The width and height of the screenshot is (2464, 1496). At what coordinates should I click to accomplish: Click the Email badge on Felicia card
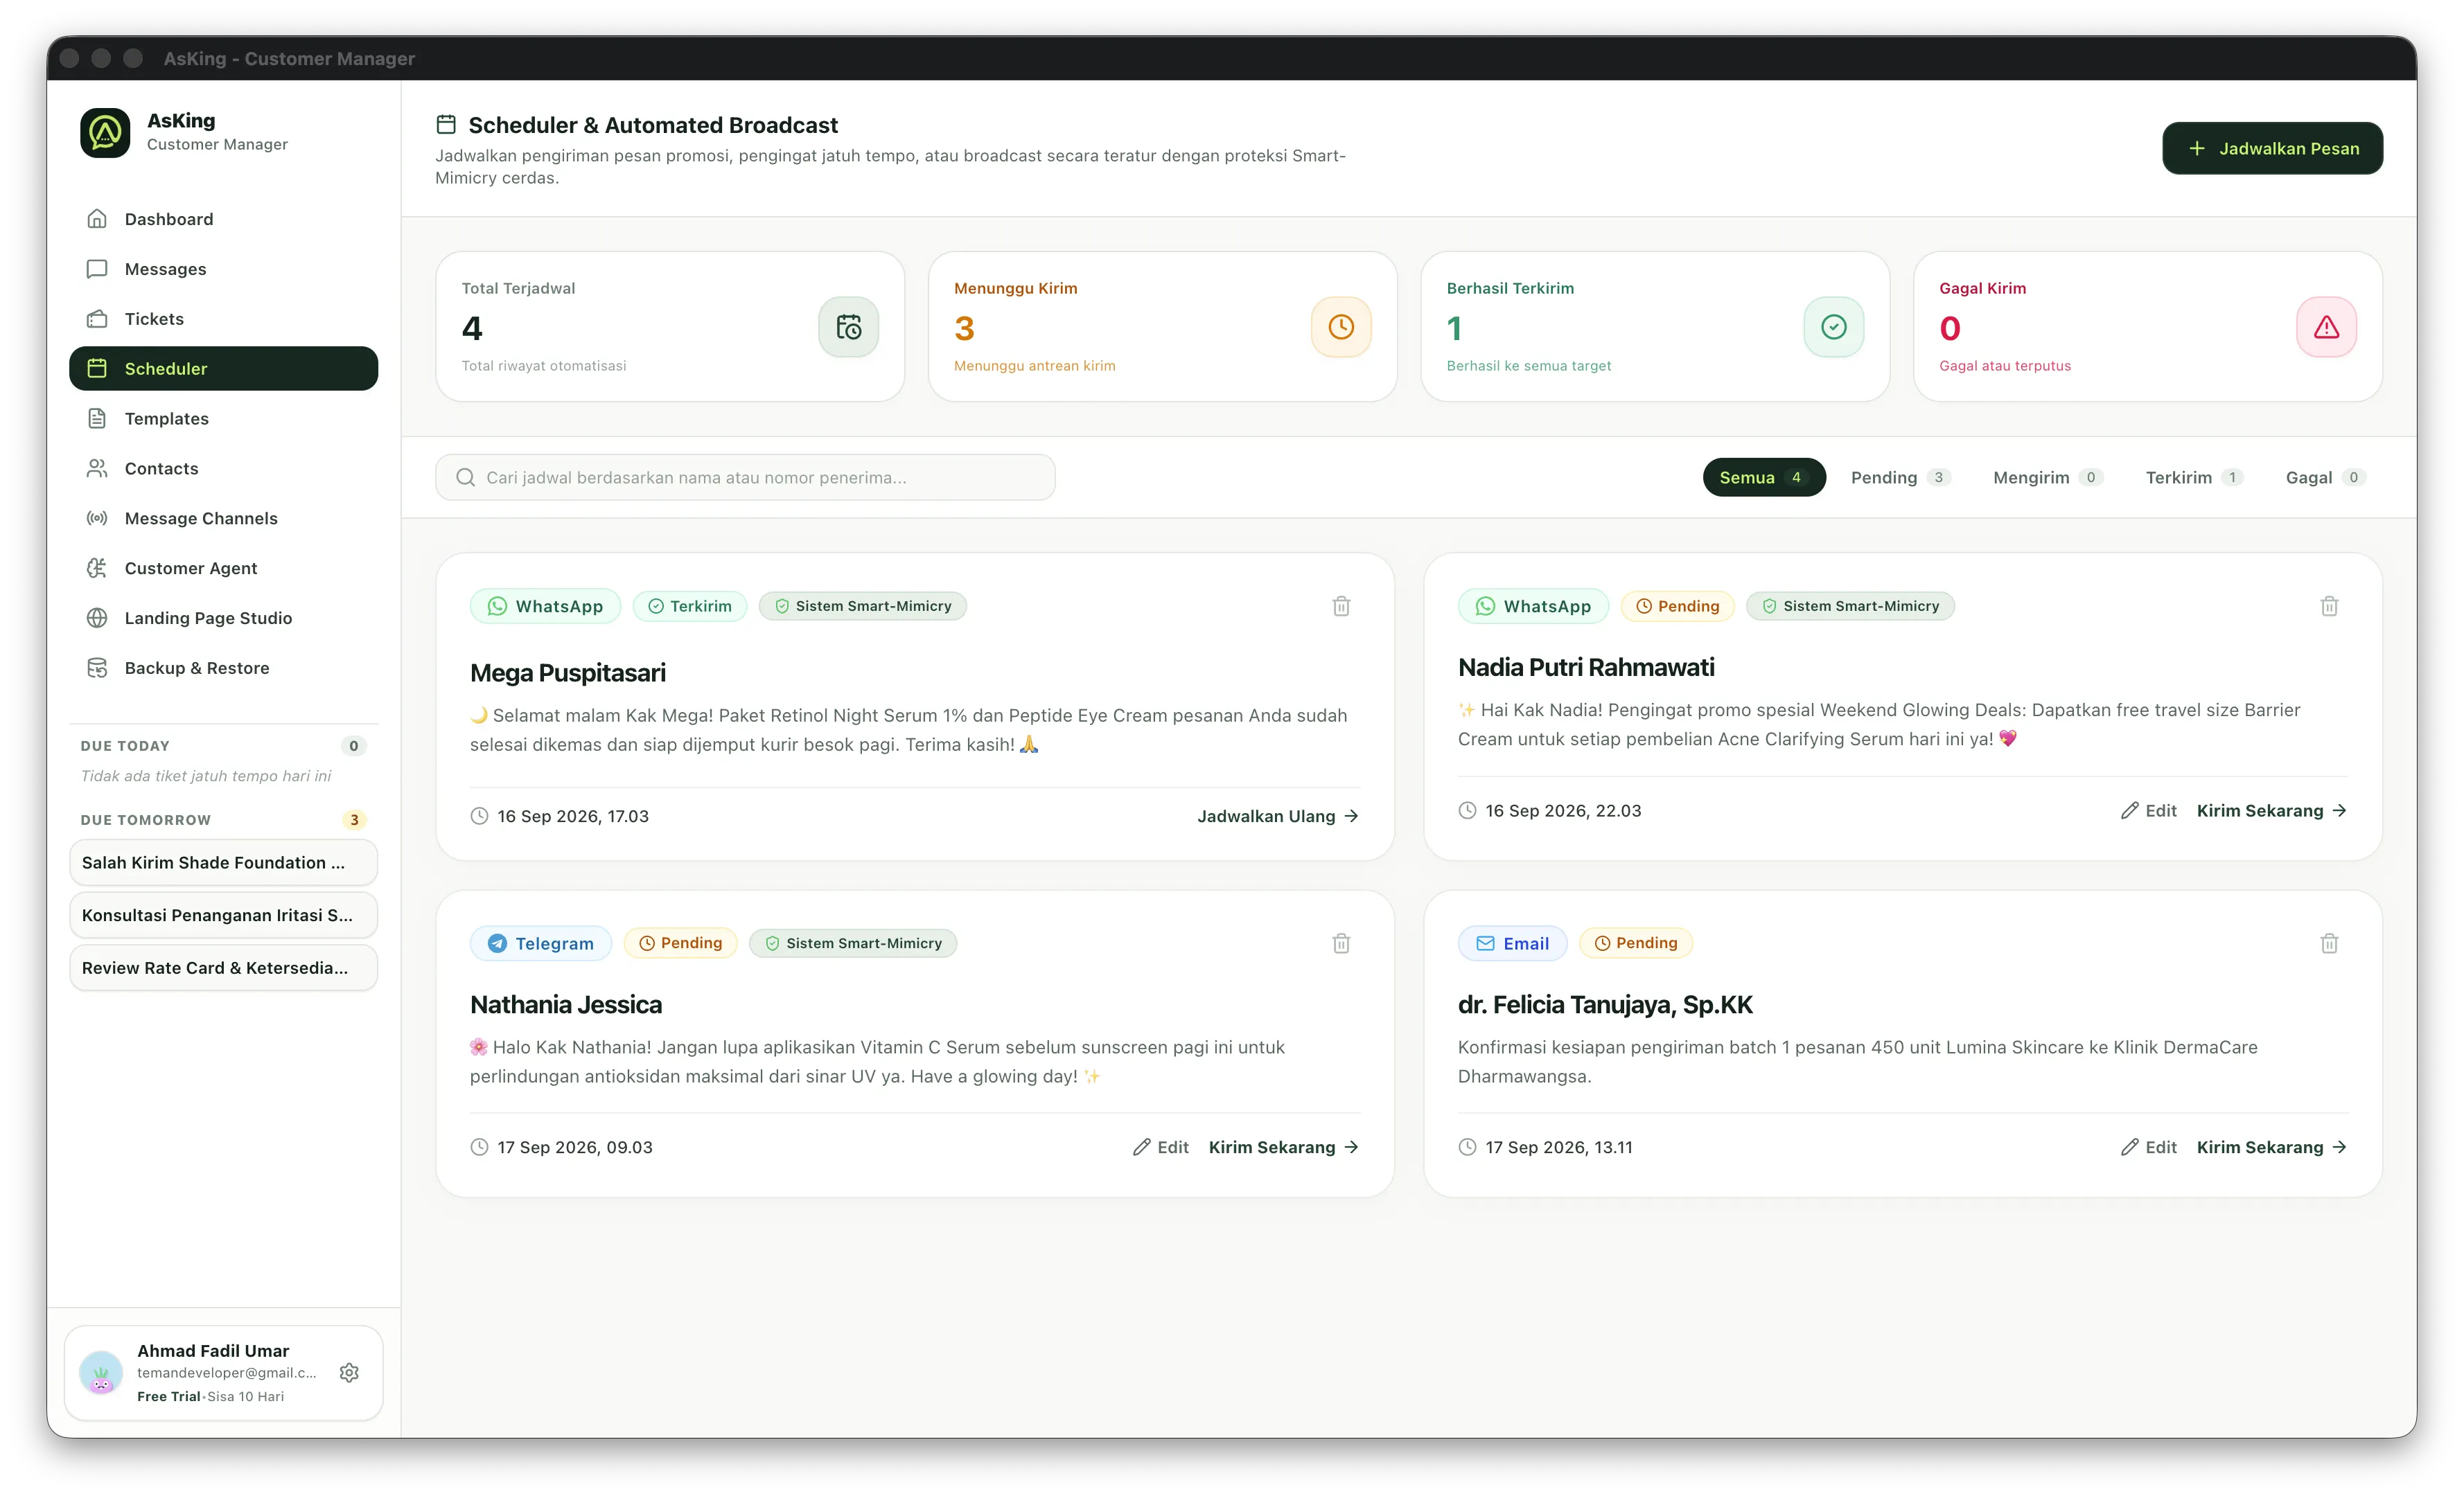point(1512,943)
